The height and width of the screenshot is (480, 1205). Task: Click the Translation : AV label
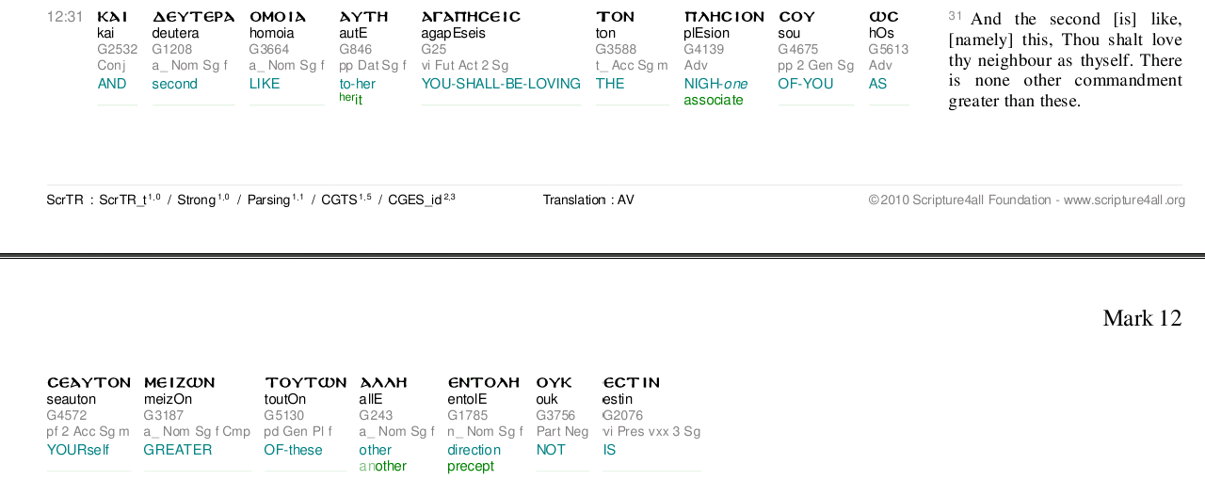pos(588,200)
